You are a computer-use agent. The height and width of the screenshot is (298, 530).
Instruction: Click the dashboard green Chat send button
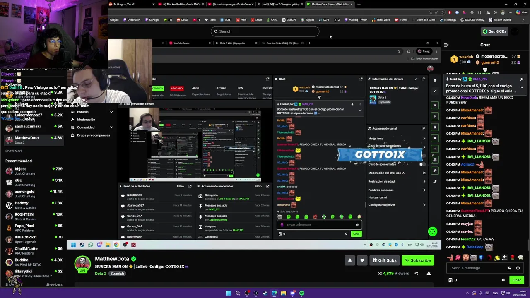tap(356, 234)
